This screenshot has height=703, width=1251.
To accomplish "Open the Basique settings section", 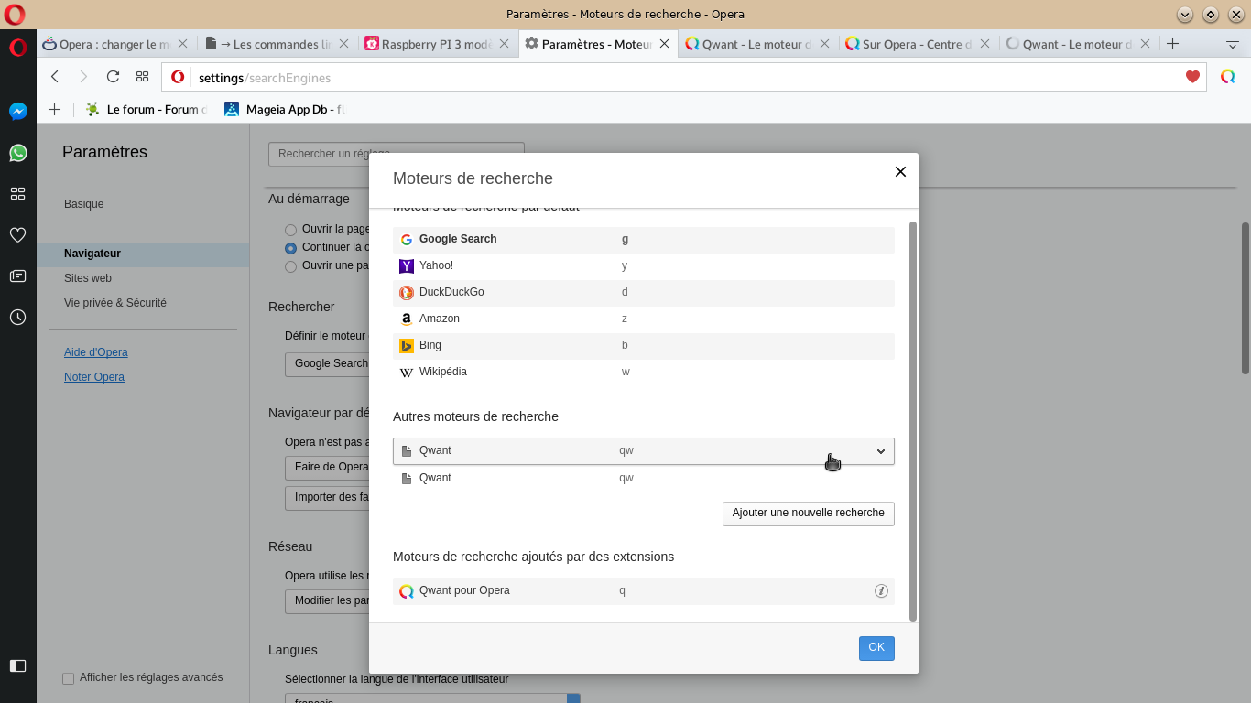I will click(83, 204).
